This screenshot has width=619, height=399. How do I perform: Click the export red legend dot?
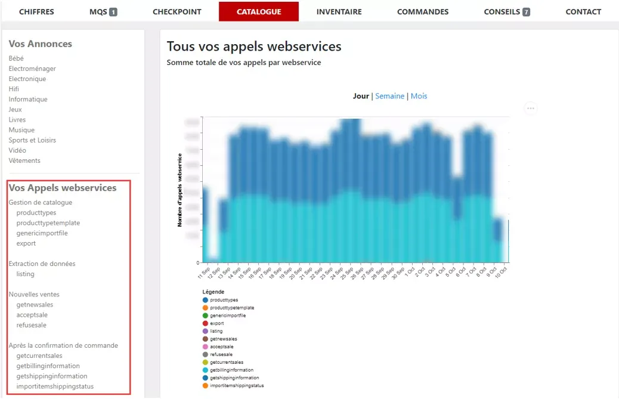coord(205,323)
